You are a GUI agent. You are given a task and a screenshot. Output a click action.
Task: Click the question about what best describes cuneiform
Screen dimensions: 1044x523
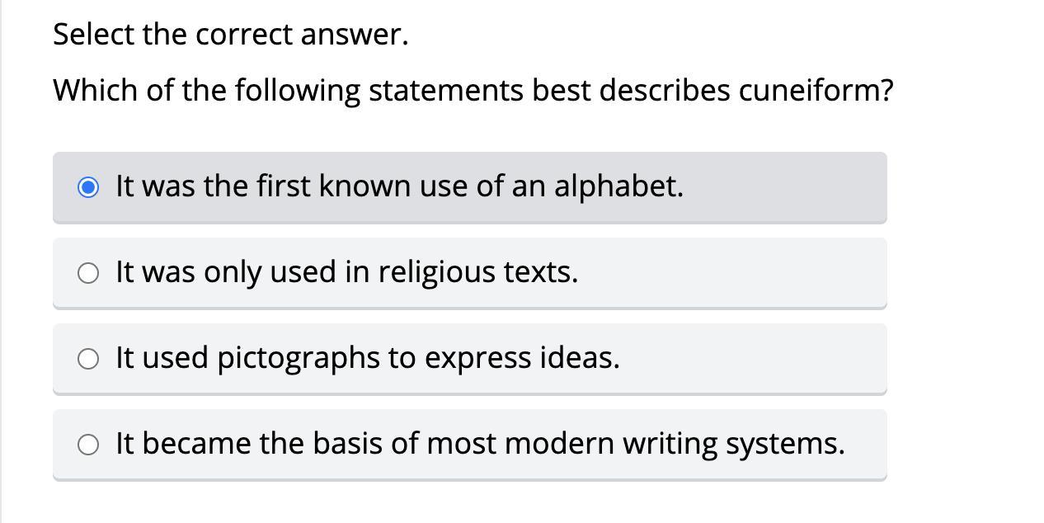pos(473,90)
